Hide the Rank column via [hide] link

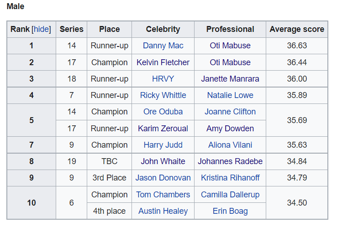coord(41,29)
